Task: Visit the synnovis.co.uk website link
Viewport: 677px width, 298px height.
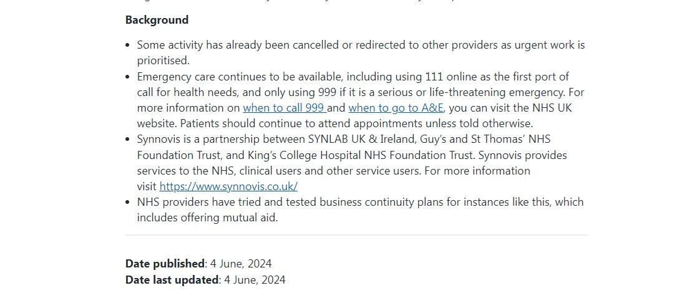Action: (x=228, y=186)
